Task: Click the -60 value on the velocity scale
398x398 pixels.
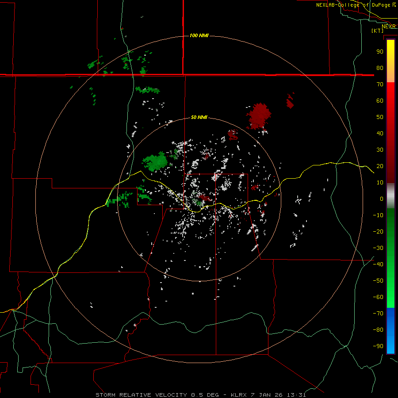Action: [x=378, y=297]
